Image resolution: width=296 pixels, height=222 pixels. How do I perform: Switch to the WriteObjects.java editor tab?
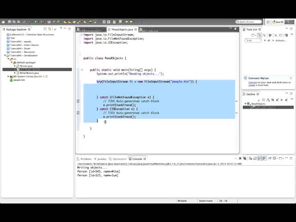pyautogui.click(x=91, y=30)
